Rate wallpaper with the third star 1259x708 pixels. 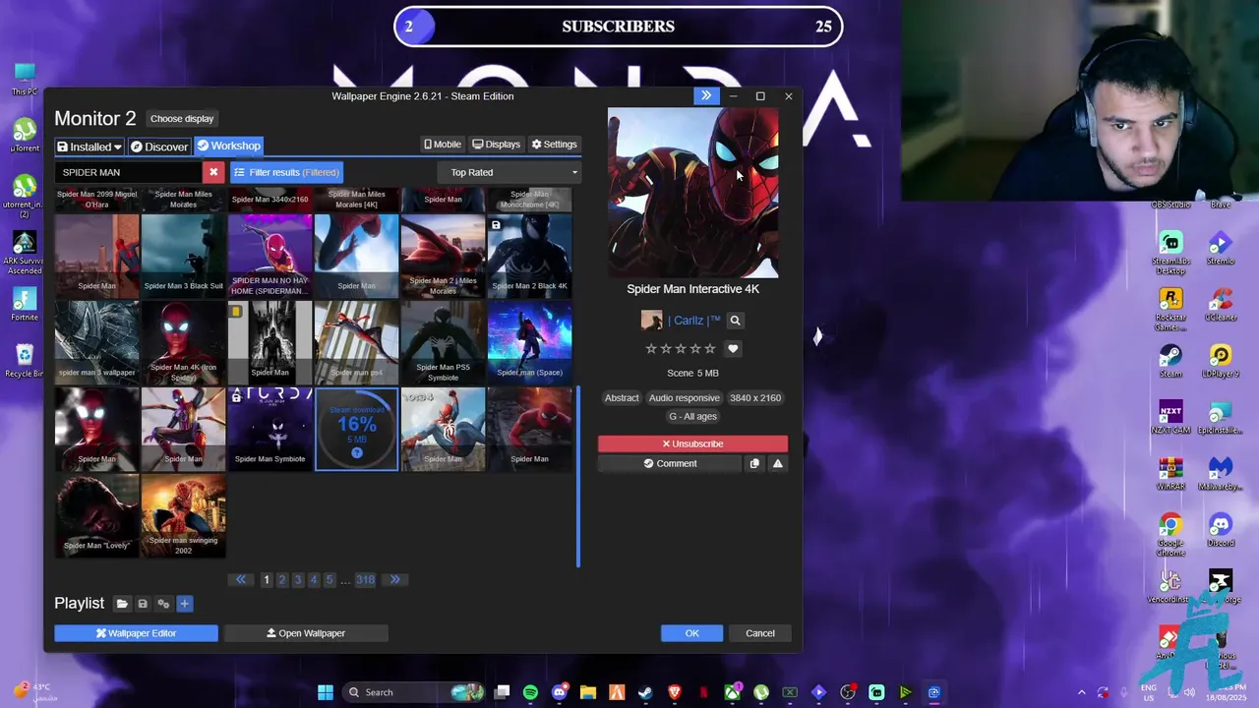681,349
